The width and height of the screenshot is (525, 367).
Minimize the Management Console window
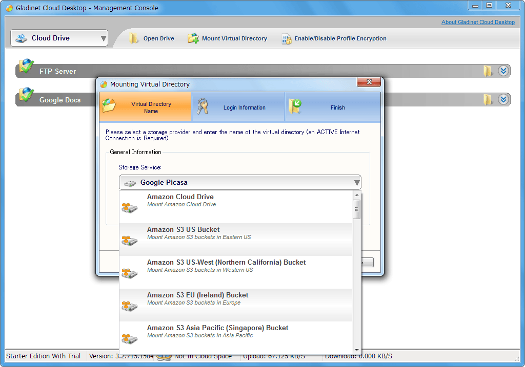[475, 6]
